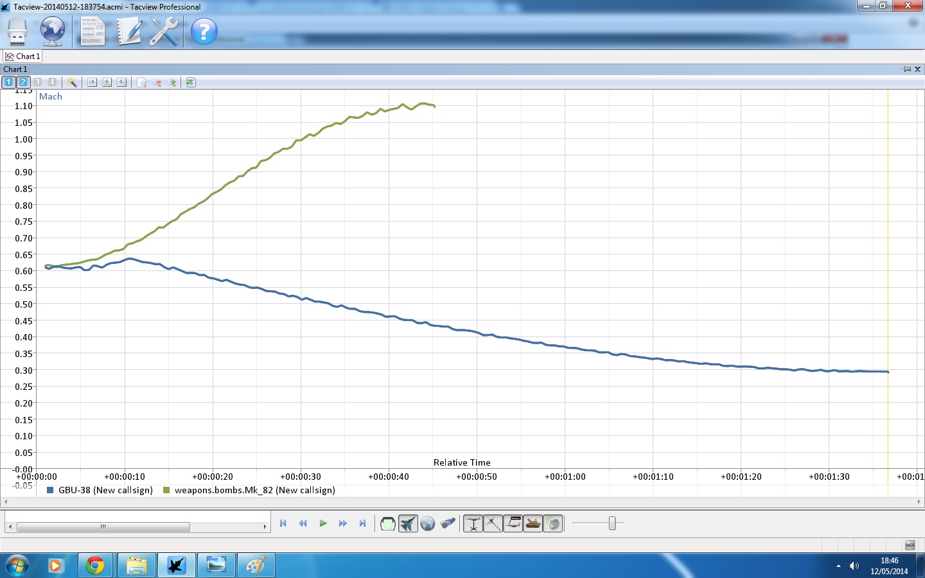This screenshot has height=578, width=925.
Task: Open the network globe connection icon
Action: [x=53, y=31]
